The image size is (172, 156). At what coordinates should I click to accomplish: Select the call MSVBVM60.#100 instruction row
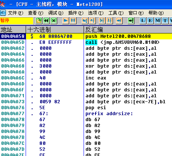click(x=86, y=42)
